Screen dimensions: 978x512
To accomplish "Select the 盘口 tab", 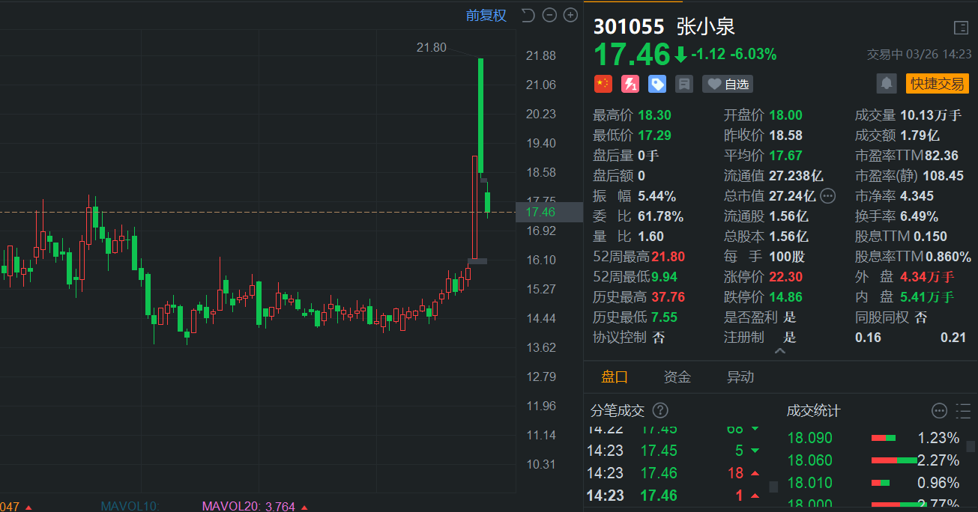I will [x=615, y=377].
